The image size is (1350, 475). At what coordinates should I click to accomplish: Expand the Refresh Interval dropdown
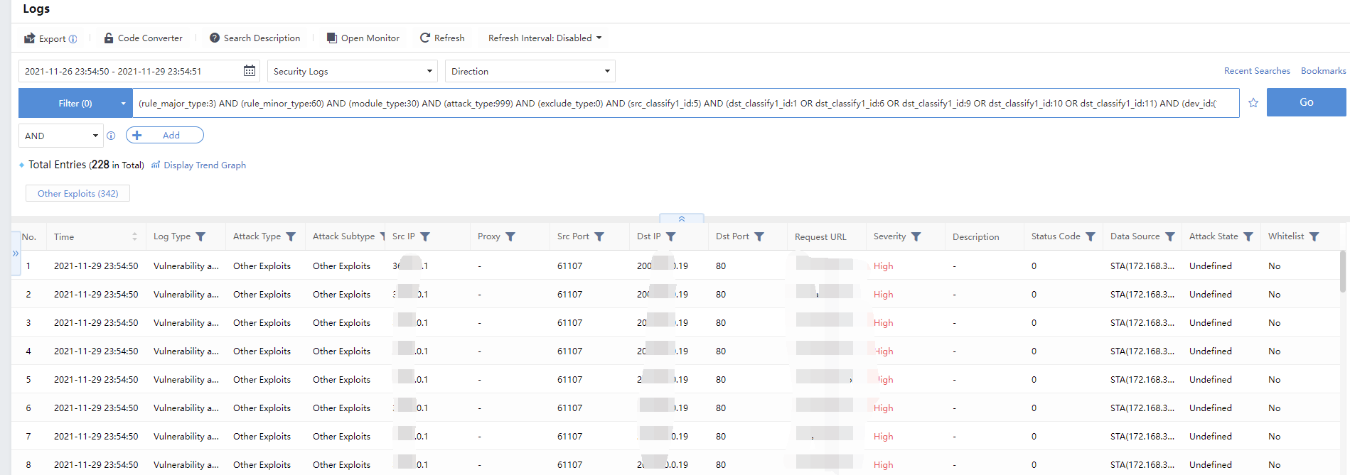point(545,38)
